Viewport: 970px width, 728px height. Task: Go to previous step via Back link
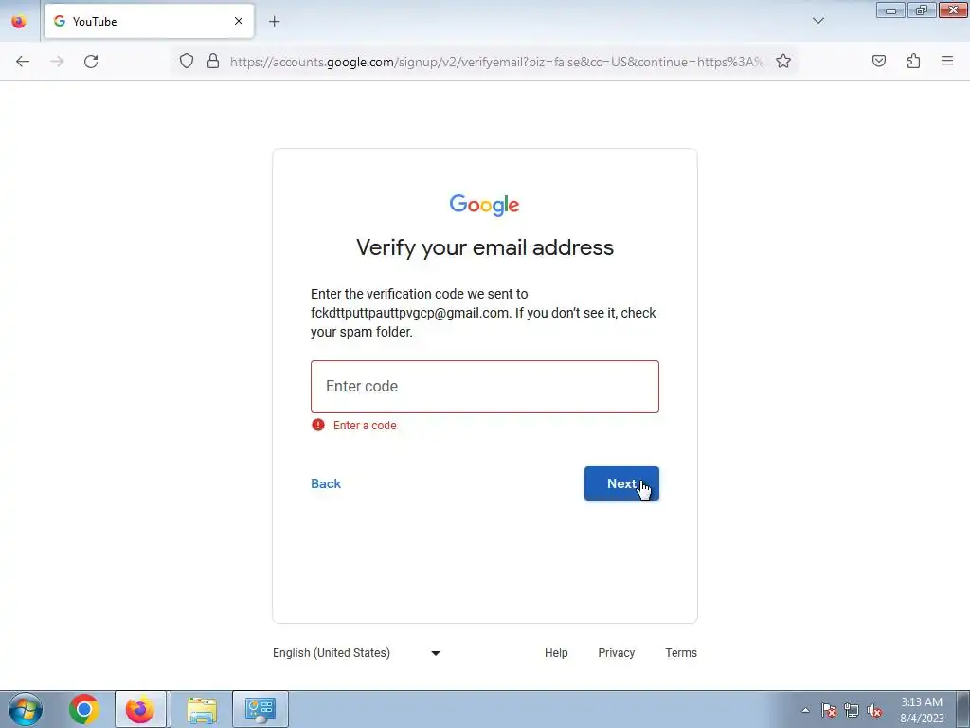[x=326, y=484]
